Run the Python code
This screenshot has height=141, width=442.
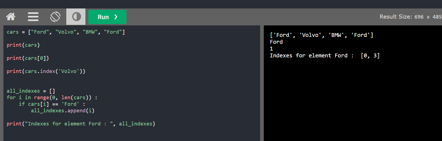(x=107, y=17)
